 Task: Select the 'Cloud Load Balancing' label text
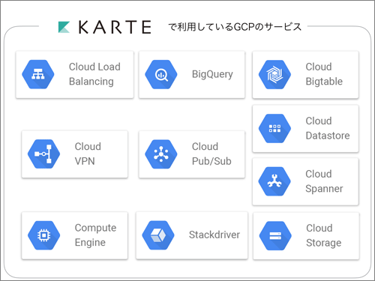point(94,74)
